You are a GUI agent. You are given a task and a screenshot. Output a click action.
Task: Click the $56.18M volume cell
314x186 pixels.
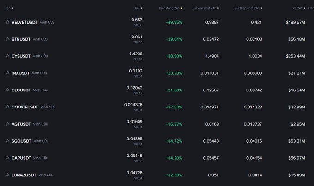coord(296,39)
